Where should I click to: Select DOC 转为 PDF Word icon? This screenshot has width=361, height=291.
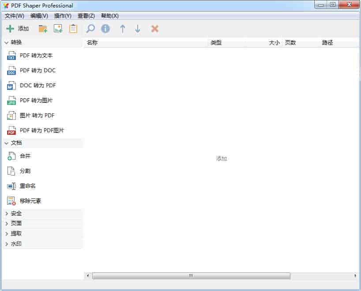tap(11, 86)
